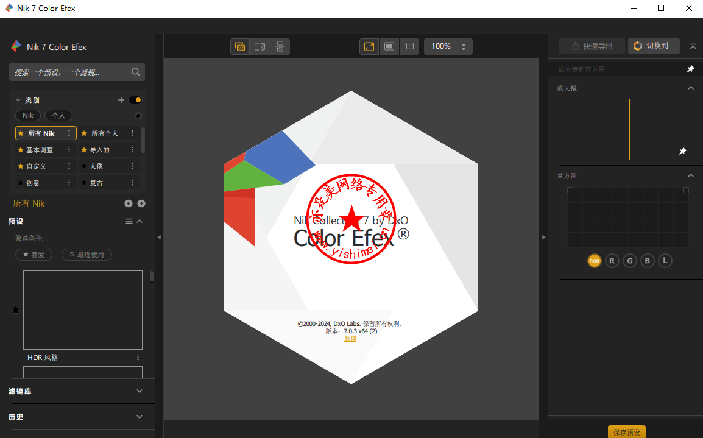The width and height of the screenshot is (703, 438).
Task: Click the 切换到 button
Action: (654, 46)
